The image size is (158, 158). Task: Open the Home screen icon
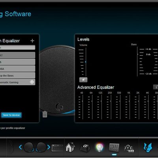[x=70, y=147]
